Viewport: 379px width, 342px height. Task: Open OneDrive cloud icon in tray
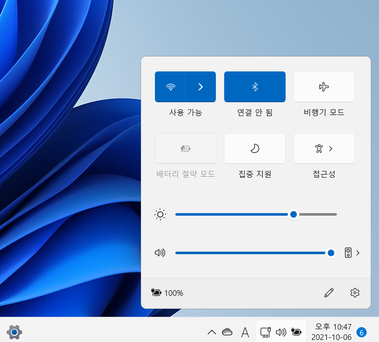click(x=227, y=332)
